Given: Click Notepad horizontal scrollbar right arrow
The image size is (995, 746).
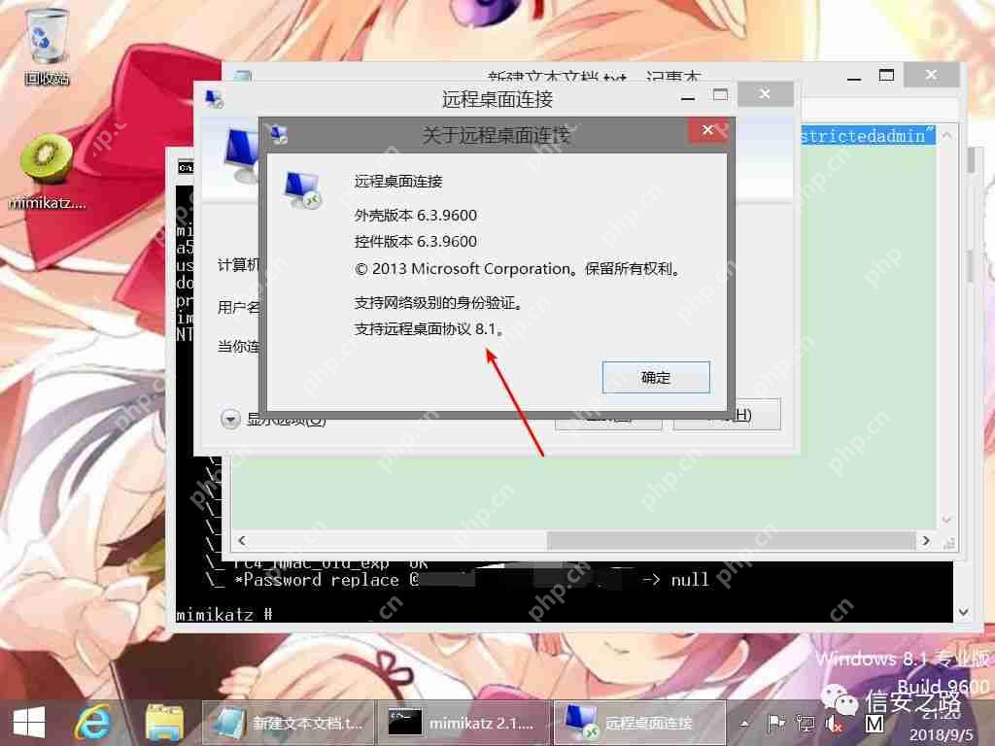Looking at the screenshot, I should coord(926,540).
